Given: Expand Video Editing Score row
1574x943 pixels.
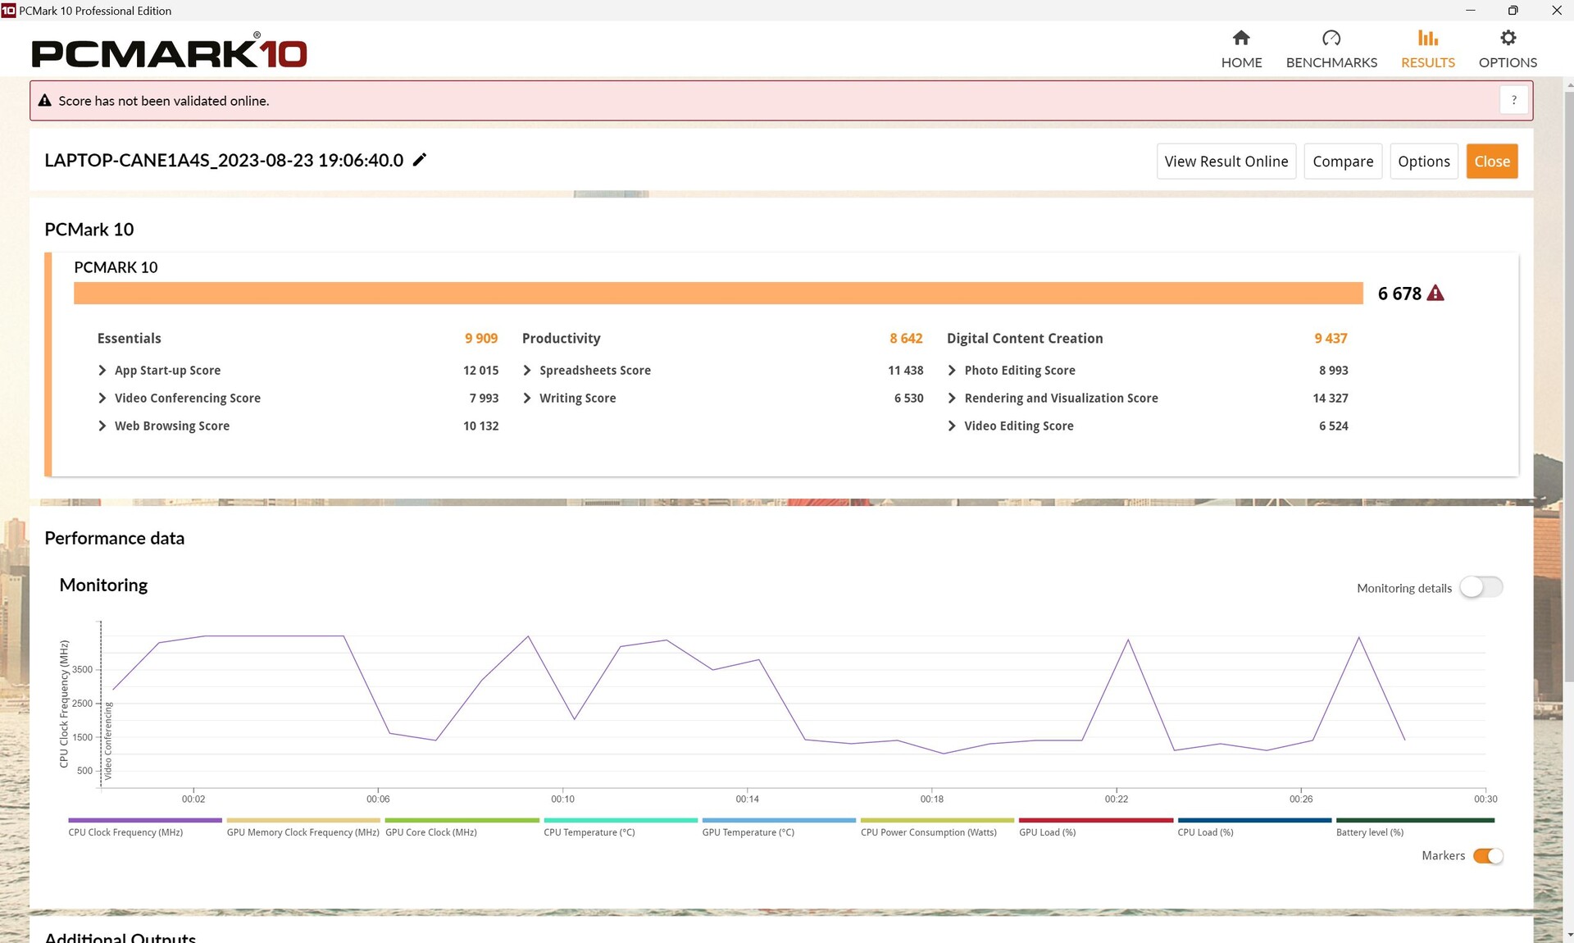Looking at the screenshot, I should [952, 426].
